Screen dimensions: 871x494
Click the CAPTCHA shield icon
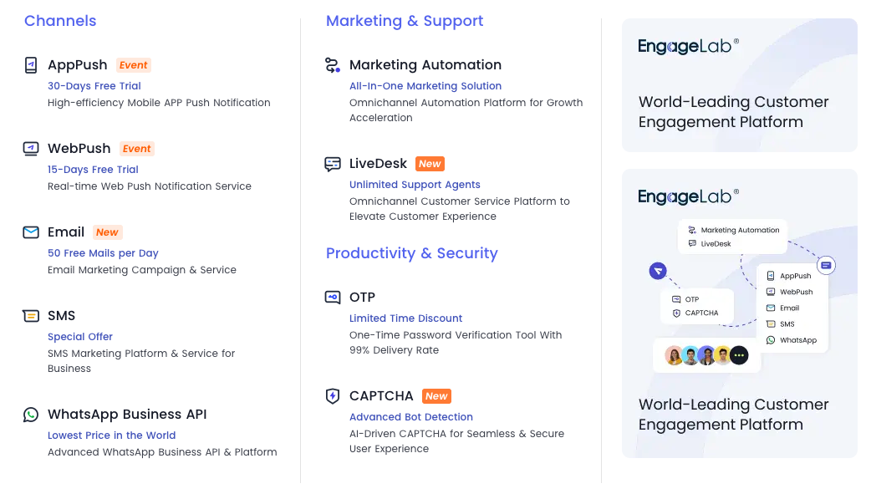pyautogui.click(x=333, y=396)
